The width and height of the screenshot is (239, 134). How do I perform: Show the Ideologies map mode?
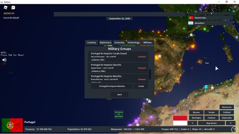196,118
